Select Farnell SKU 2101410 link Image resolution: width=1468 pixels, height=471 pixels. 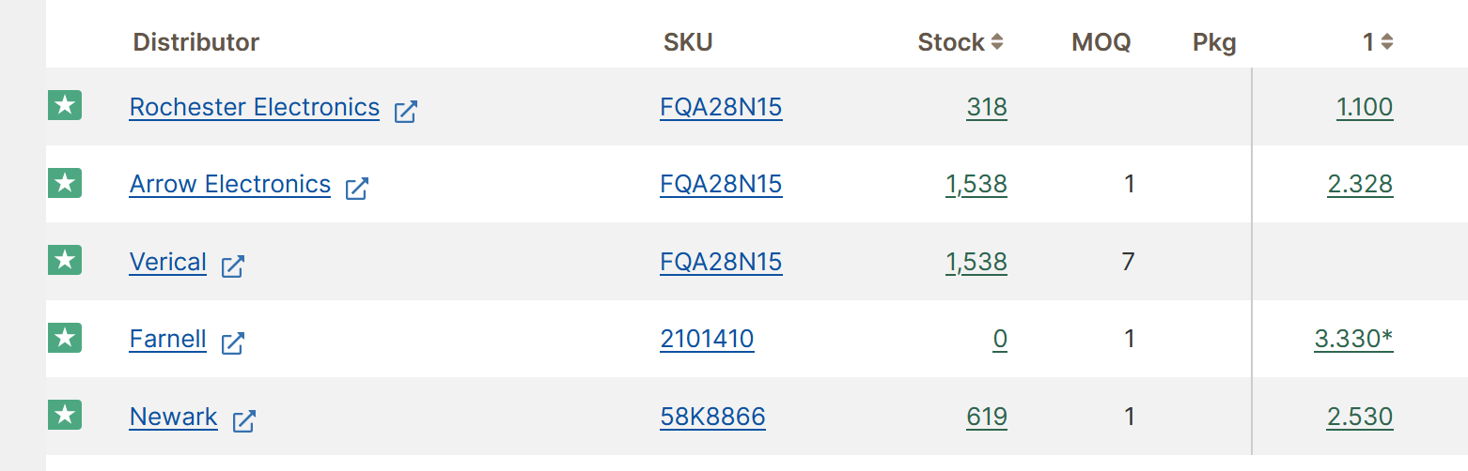coord(707,339)
